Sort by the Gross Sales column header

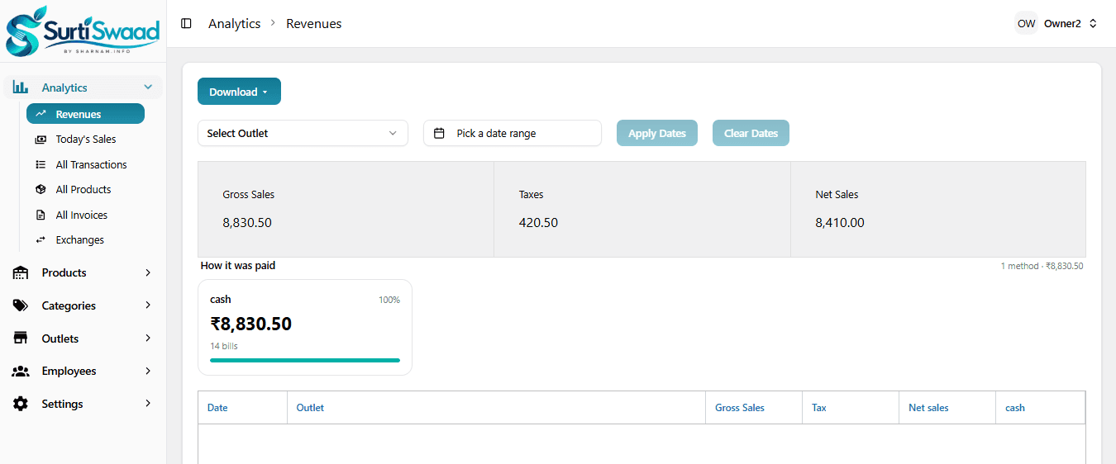[754, 408]
